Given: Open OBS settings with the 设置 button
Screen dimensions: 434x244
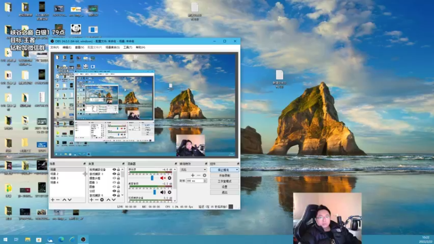Looking at the screenshot, I should [x=225, y=187].
